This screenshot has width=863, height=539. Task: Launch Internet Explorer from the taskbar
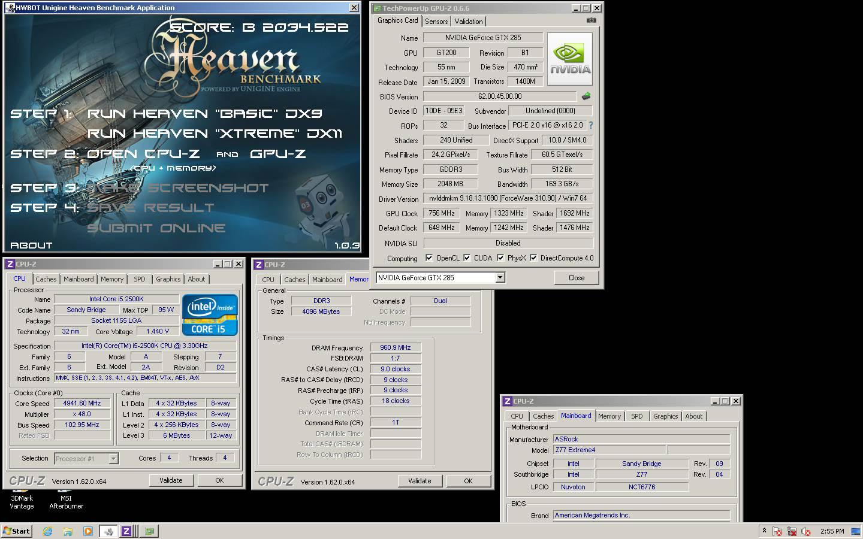[x=48, y=531]
